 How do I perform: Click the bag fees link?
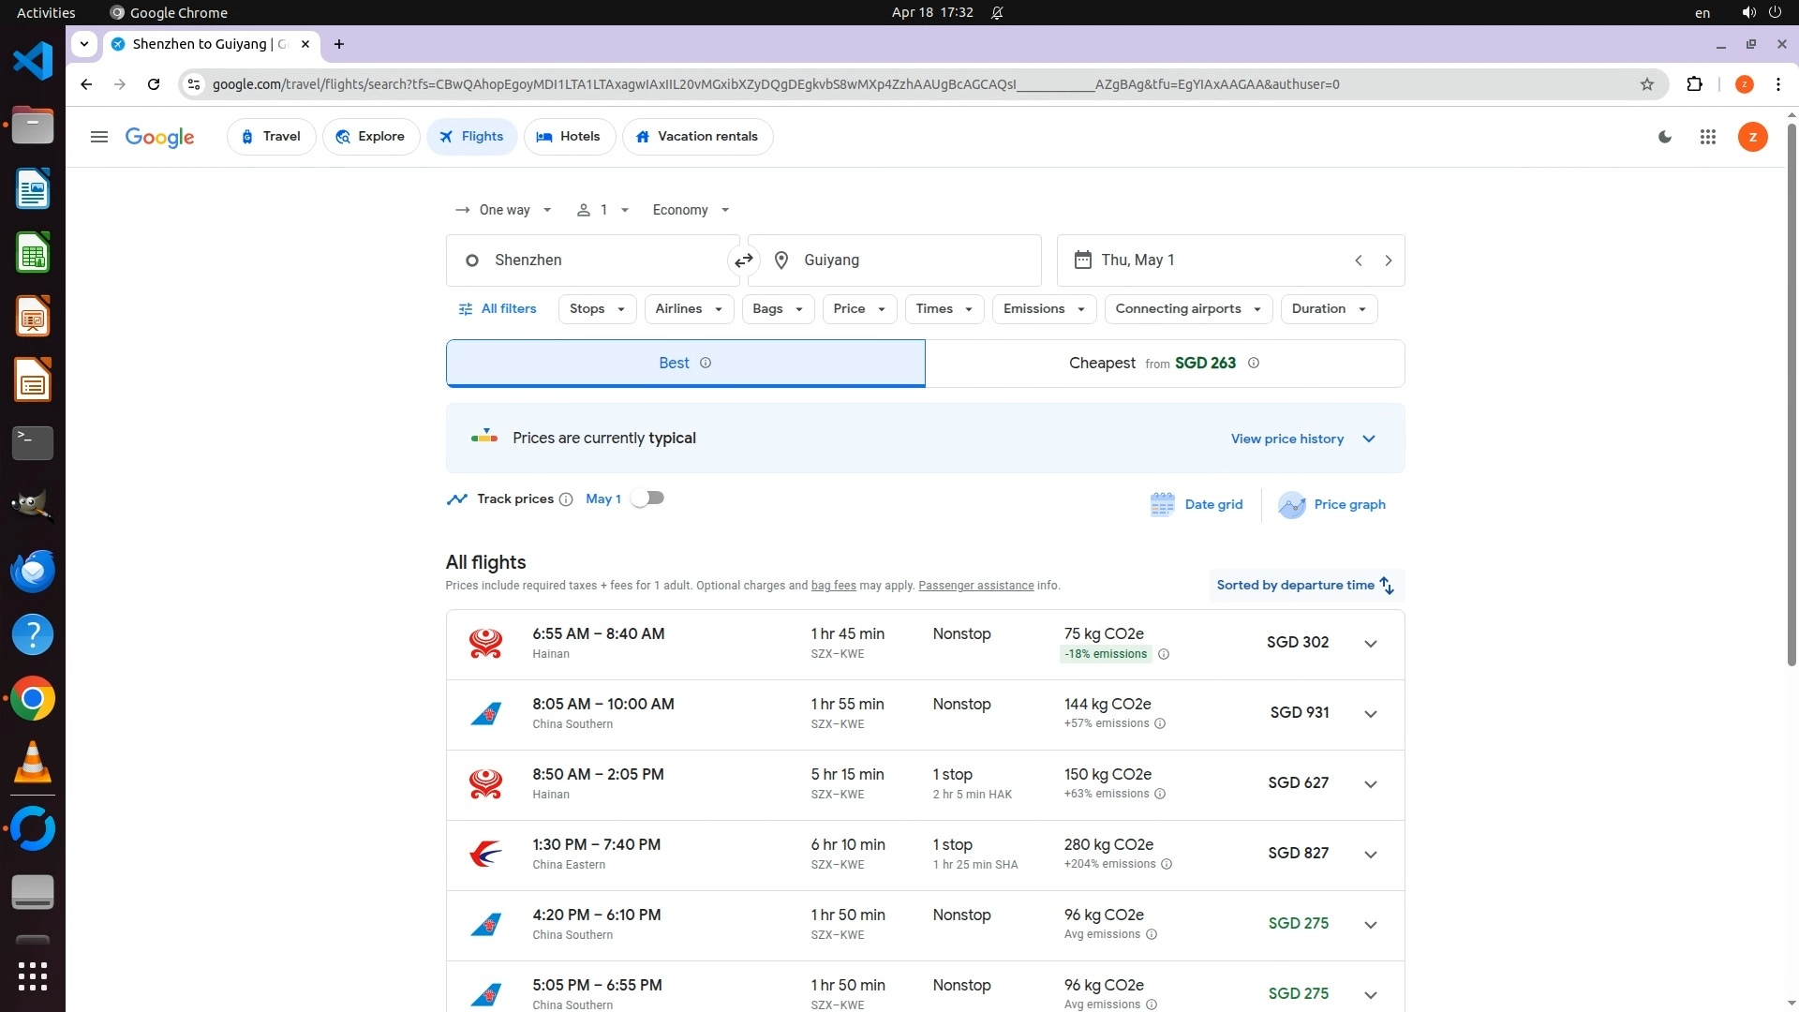(x=833, y=586)
